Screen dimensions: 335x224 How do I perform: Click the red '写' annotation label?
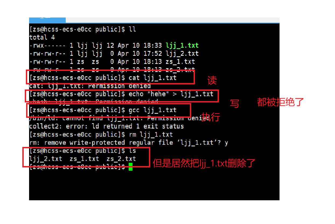pyautogui.click(x=234, y=103)
